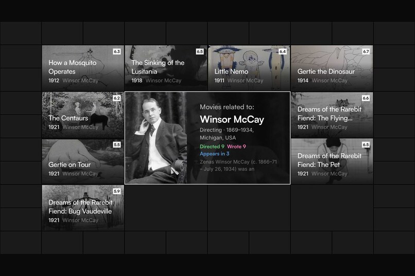Click the 1911 year text

219,81
